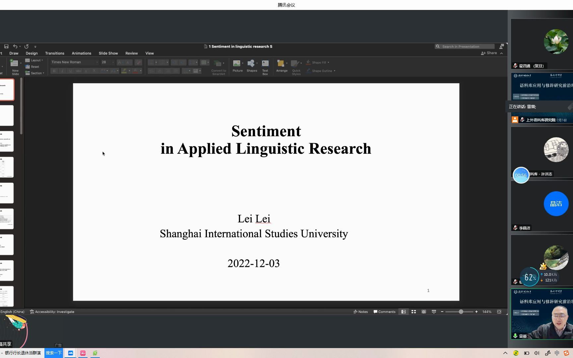Click the English (China) language indicator

pos(12,312)
